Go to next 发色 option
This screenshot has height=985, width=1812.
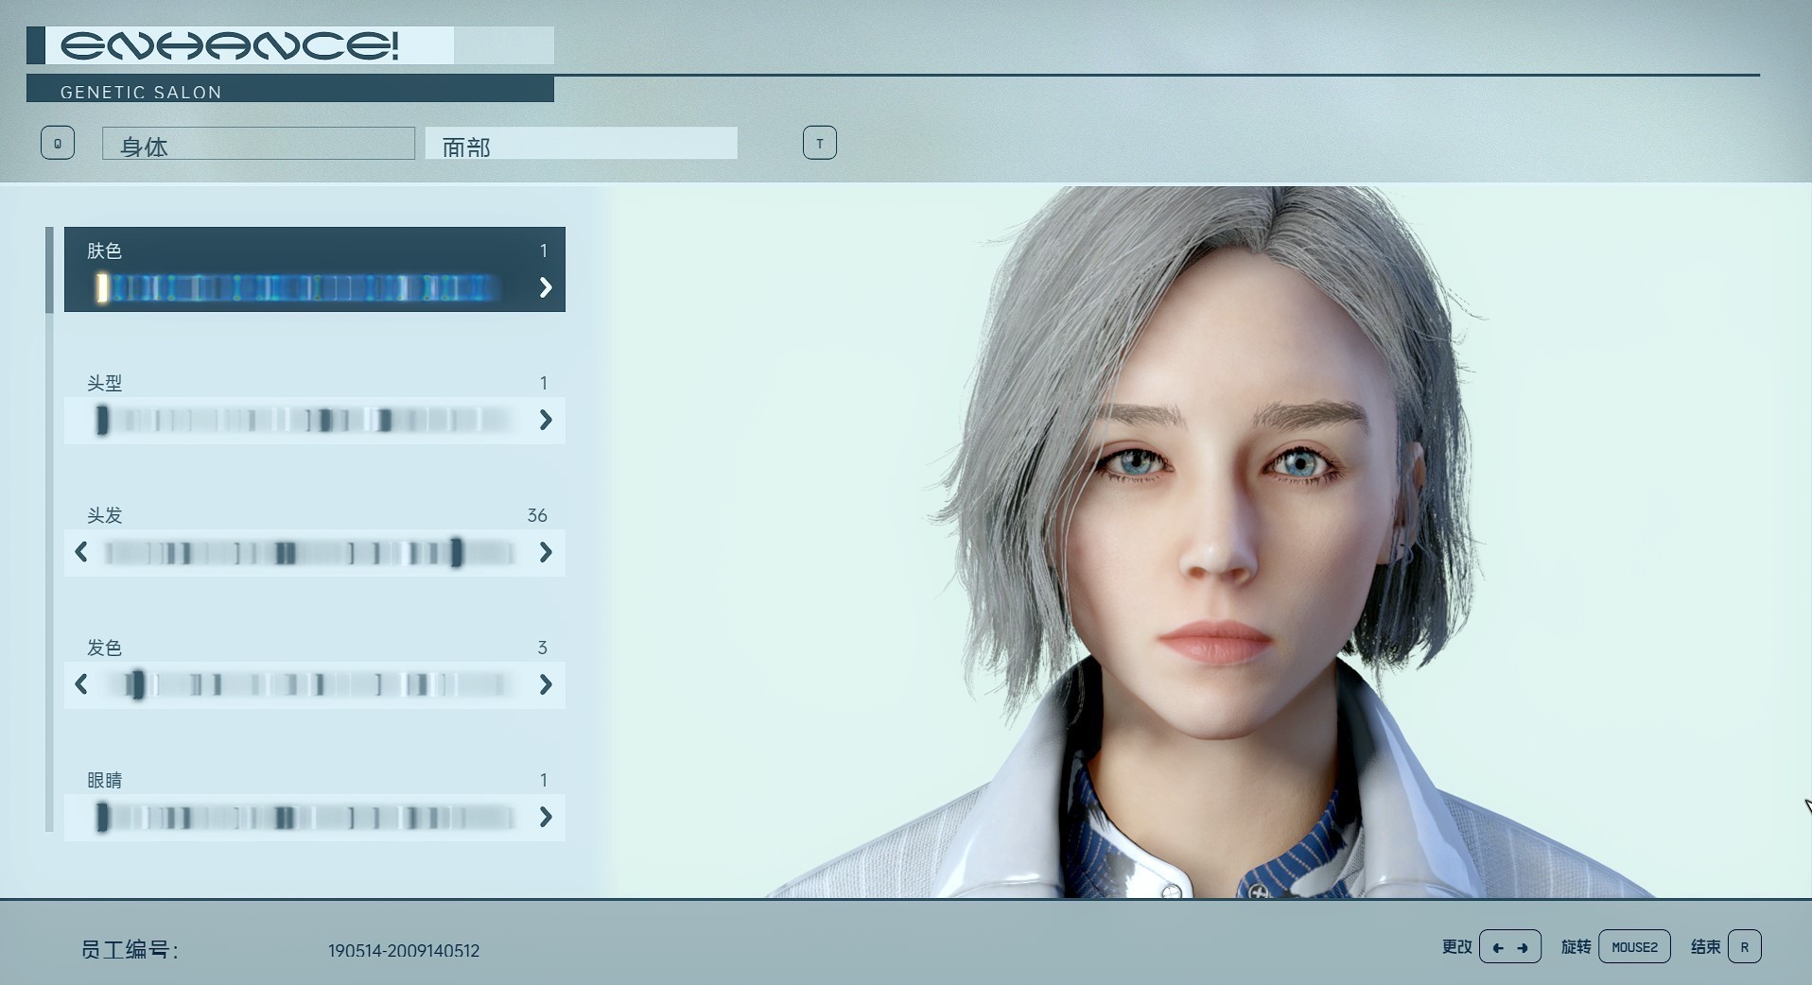coord(546,684)
